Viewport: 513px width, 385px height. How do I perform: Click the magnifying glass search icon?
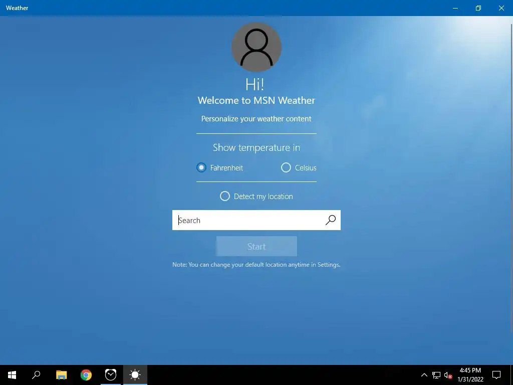coord(331,220)
